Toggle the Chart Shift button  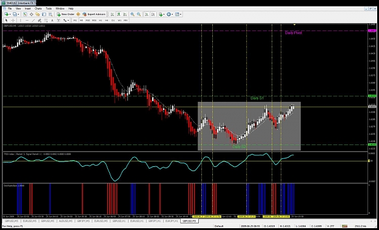coord(153,15)
